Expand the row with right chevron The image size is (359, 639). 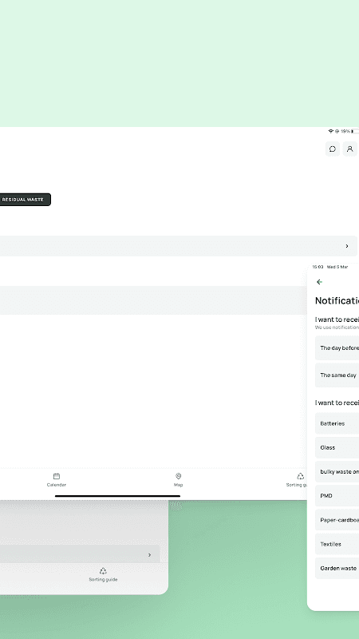178,246
